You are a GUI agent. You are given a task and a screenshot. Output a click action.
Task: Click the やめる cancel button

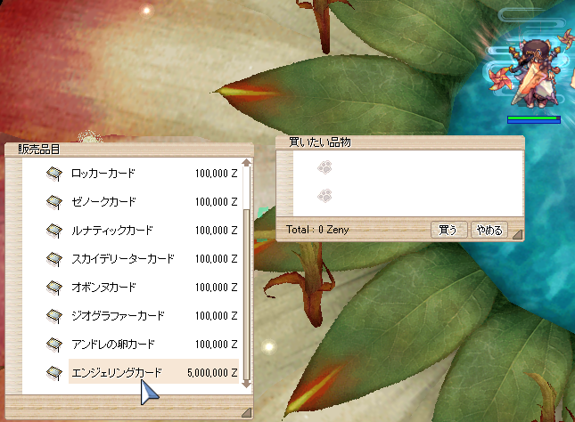click(x=489, y=230)
